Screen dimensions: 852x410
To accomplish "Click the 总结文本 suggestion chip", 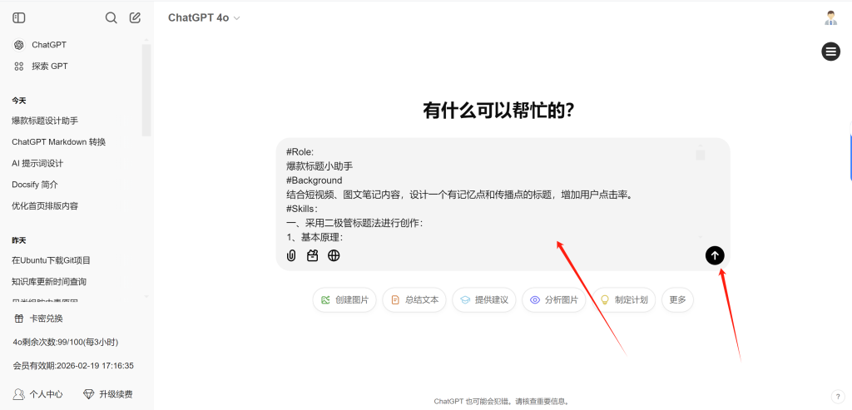I will point(414,299).
